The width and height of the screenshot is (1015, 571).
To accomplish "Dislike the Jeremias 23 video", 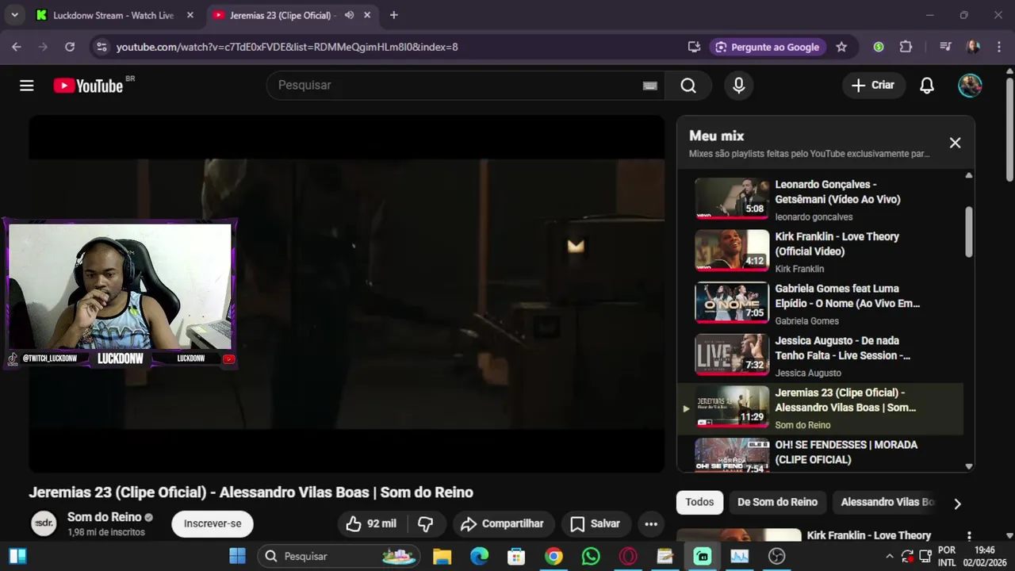I will tap(426, 523).
